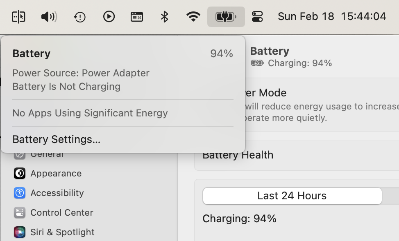Click the play circle menu bar icon
The height and width of the screenshot is (241, 399).
pyautogui.click(x=109, y=17)
